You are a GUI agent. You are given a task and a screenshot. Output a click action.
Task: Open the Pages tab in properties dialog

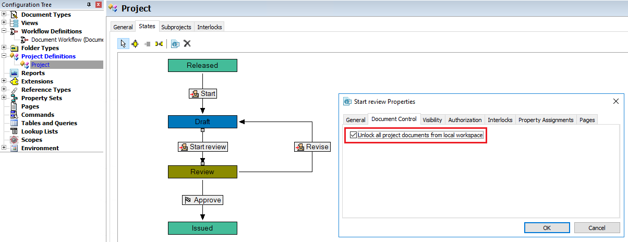pos(587,120)
